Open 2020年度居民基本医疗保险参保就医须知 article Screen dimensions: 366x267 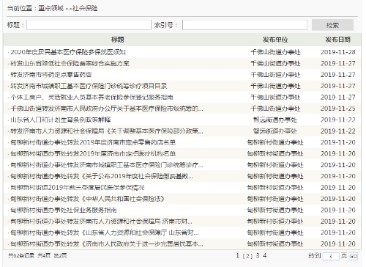pyautogui.click(x=68, y=52)
